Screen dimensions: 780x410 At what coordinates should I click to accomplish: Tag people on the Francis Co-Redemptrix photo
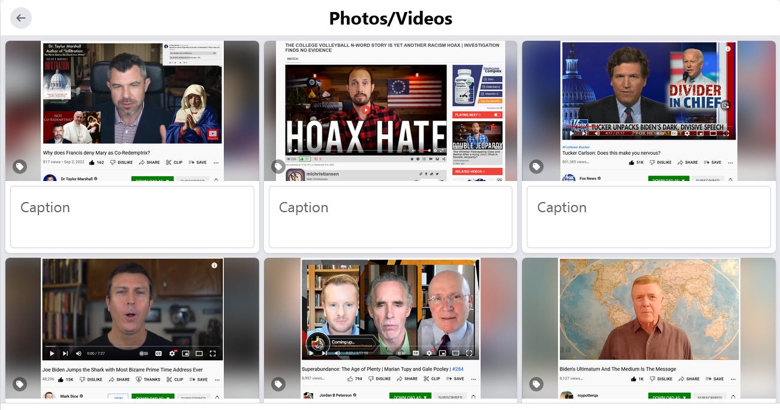(20, 167)
